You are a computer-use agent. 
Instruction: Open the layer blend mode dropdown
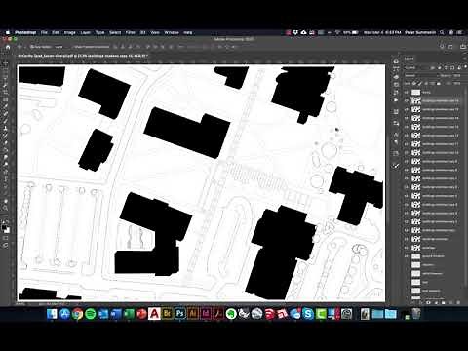(x=419, y=75)
